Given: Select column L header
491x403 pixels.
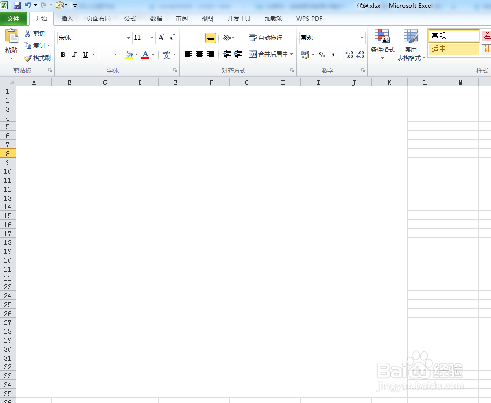Looking at the screenshot, I should [425, 82].
